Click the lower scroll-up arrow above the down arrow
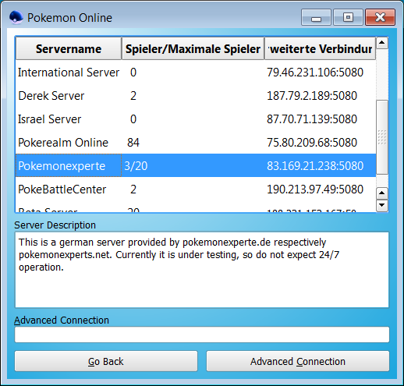This screenshot has height=386, width=404. click(x=382, y=193)
